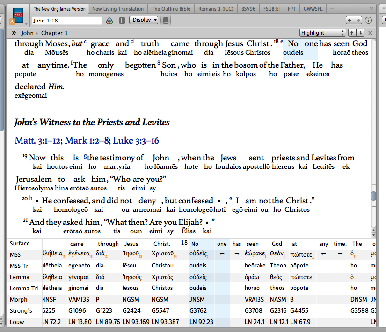
Task: Switch to The Outline Bible tab
Action: 171,9
